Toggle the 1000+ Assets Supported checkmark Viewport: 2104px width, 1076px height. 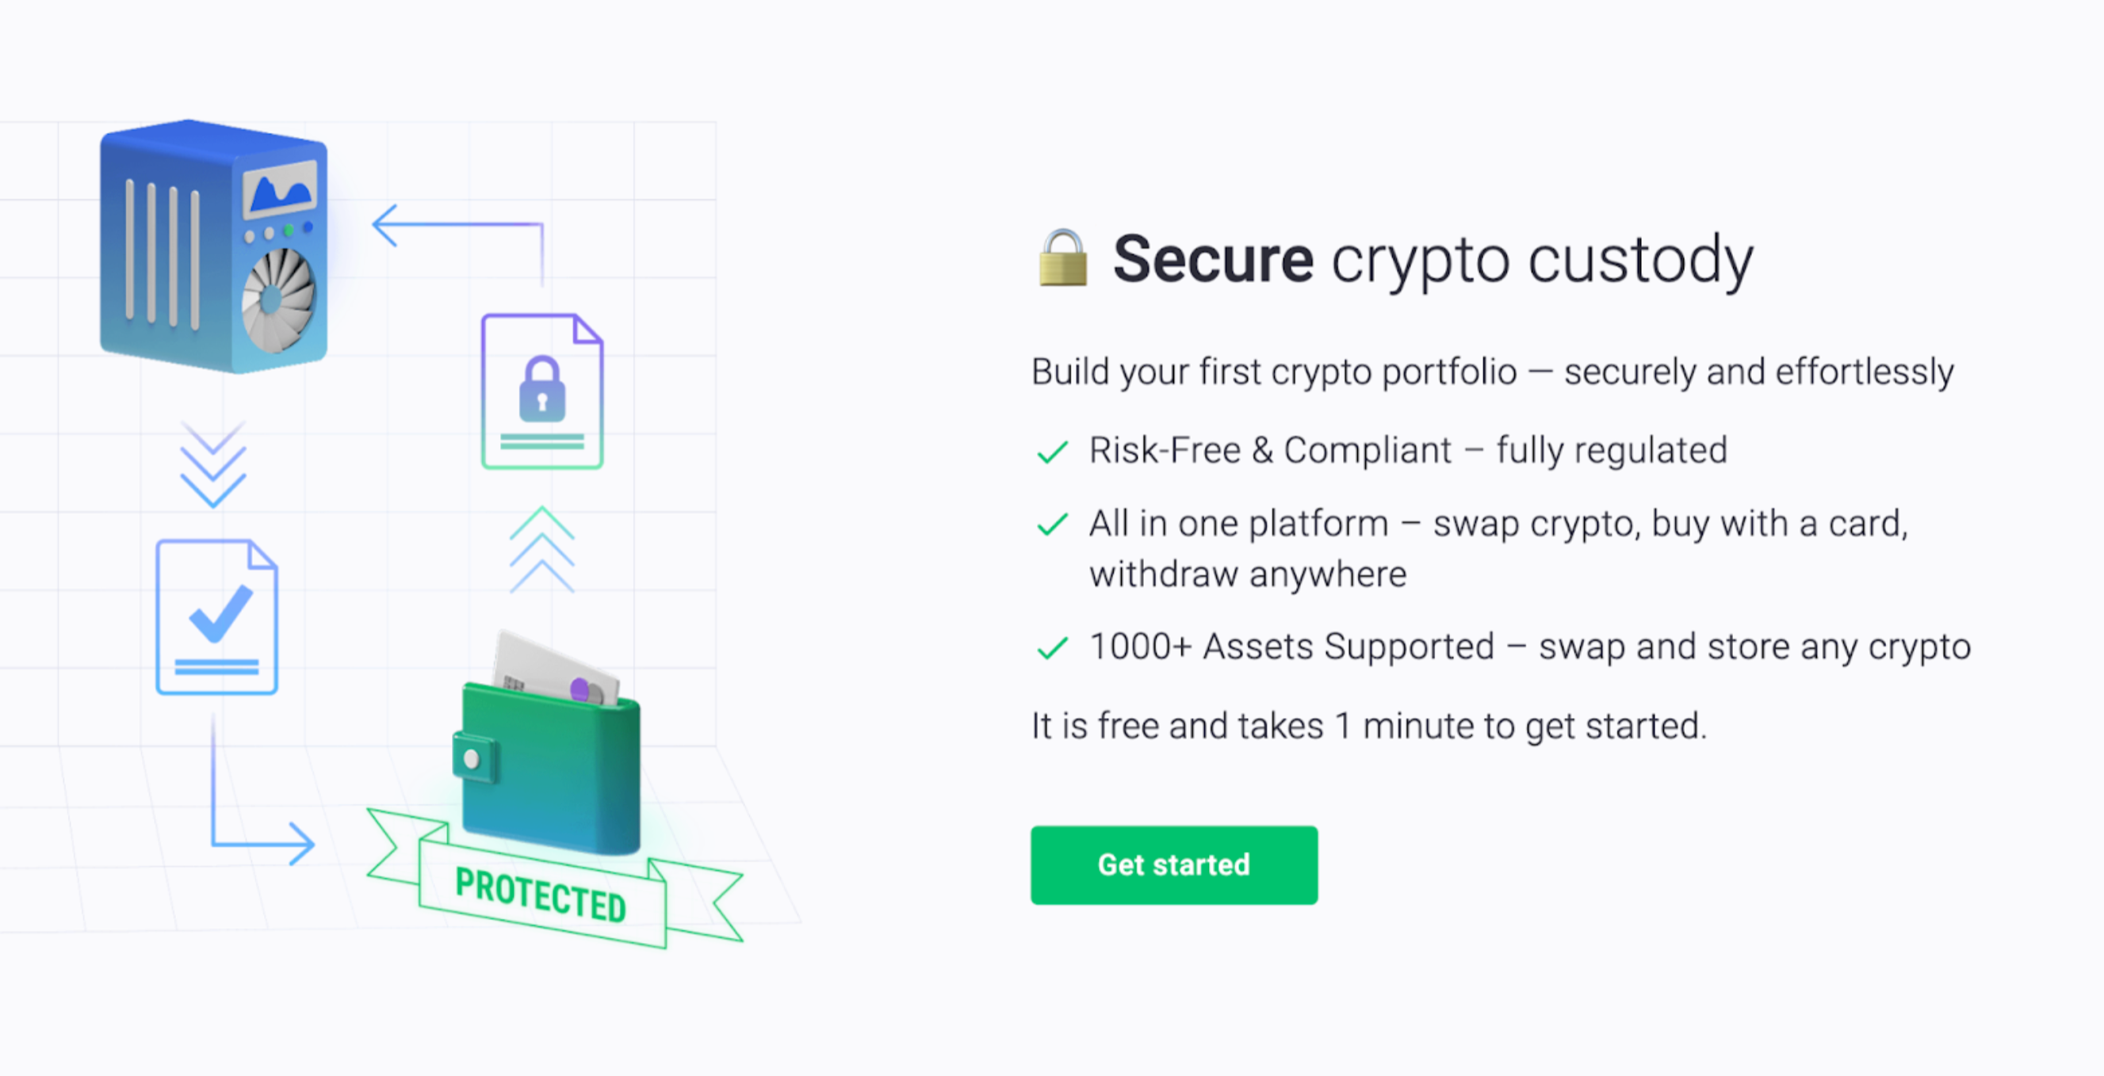tap(1052, 647)
